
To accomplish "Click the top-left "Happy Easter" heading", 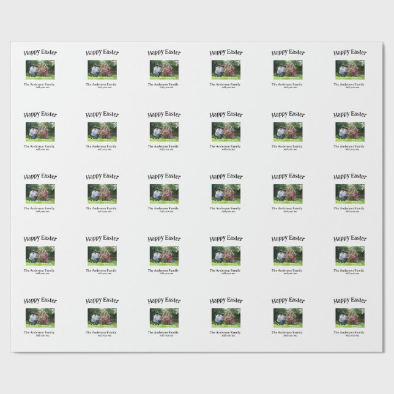I will [40, 53].
